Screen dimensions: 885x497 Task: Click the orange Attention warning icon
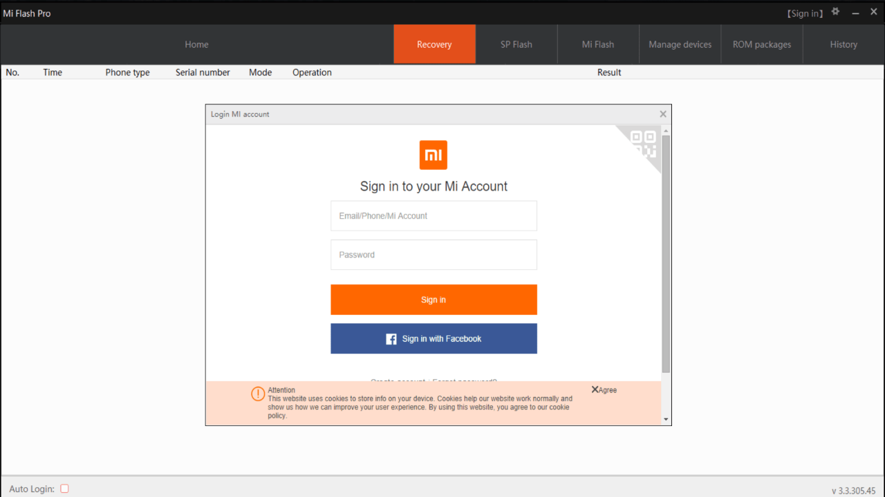258,393
